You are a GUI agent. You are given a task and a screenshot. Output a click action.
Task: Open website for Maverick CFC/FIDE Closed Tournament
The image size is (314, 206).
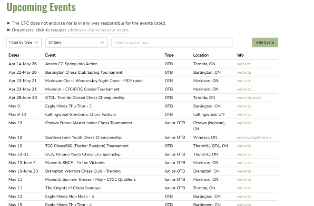coord(244,89)
